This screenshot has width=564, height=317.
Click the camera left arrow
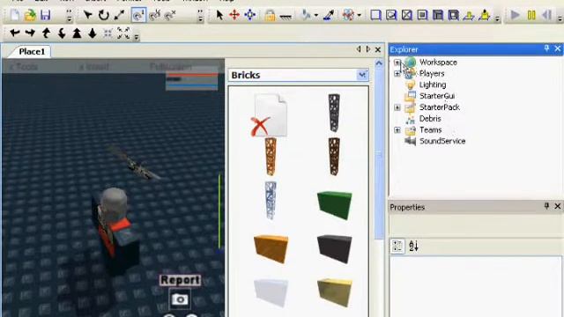(x=14, y=33)
